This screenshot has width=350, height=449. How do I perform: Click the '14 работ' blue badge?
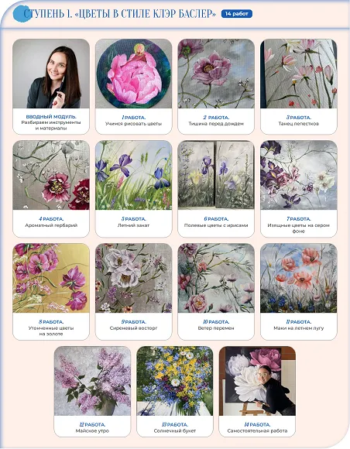237,14
